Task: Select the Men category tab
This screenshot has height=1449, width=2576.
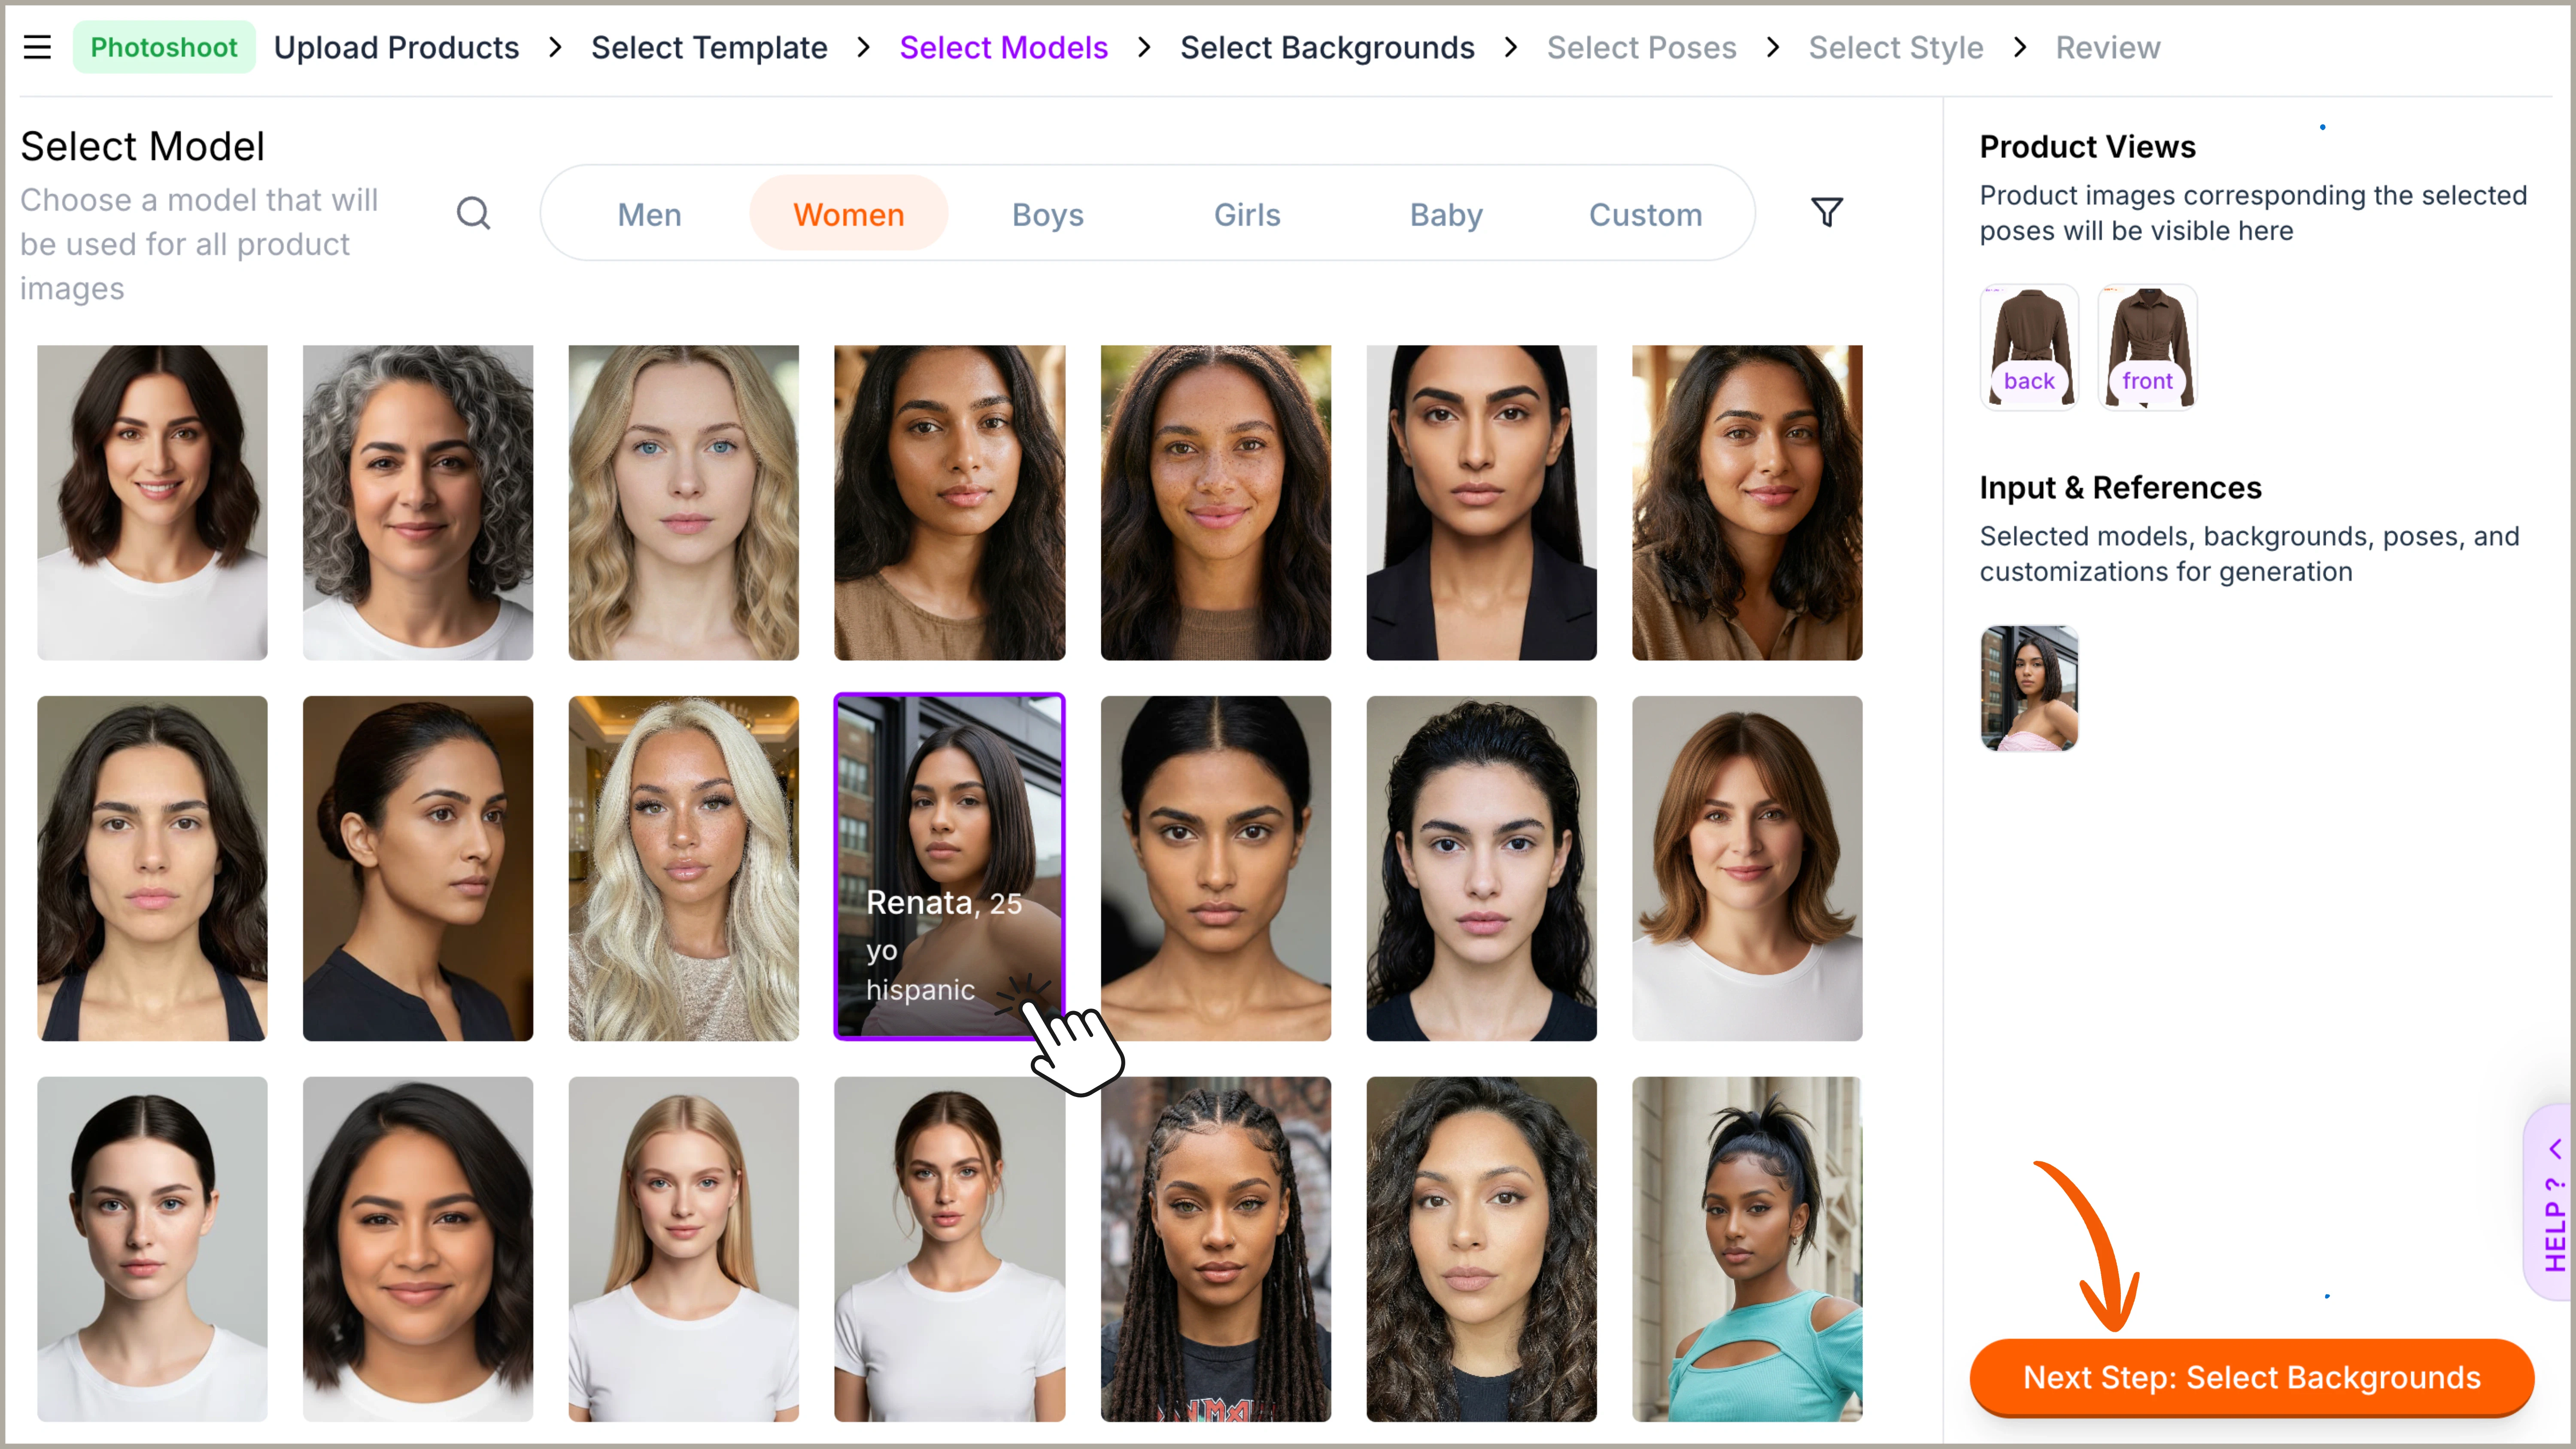Action: pos(649,214)
